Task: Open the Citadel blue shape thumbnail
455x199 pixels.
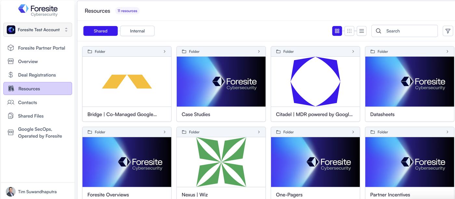Action: [315, 81]
